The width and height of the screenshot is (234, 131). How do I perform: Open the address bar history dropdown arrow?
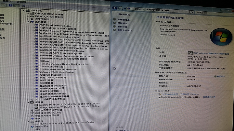pos(188,12)
